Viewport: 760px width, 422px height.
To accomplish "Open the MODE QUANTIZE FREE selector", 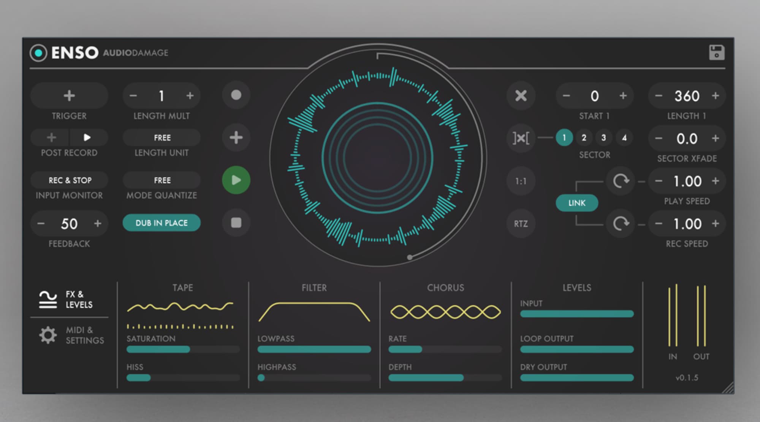I will coord(161,180).
